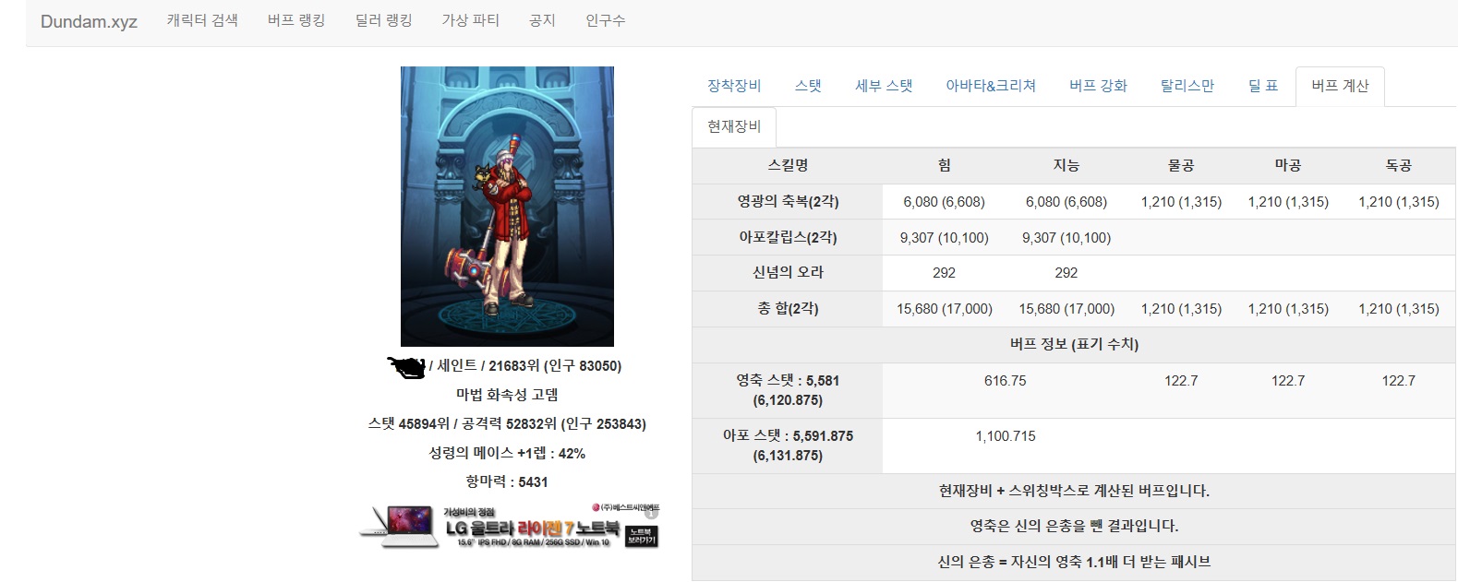Click the 항마력 : 5431 text
Viewport: 1458px width, 582px height.
coord(507,481)
